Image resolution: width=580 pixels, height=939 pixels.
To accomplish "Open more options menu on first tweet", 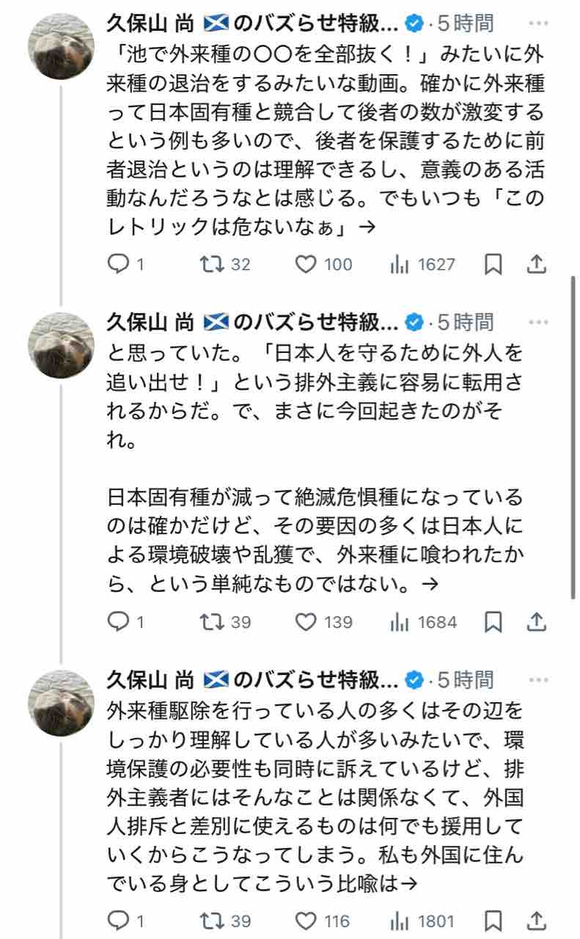I will click(x=537, y=24).
